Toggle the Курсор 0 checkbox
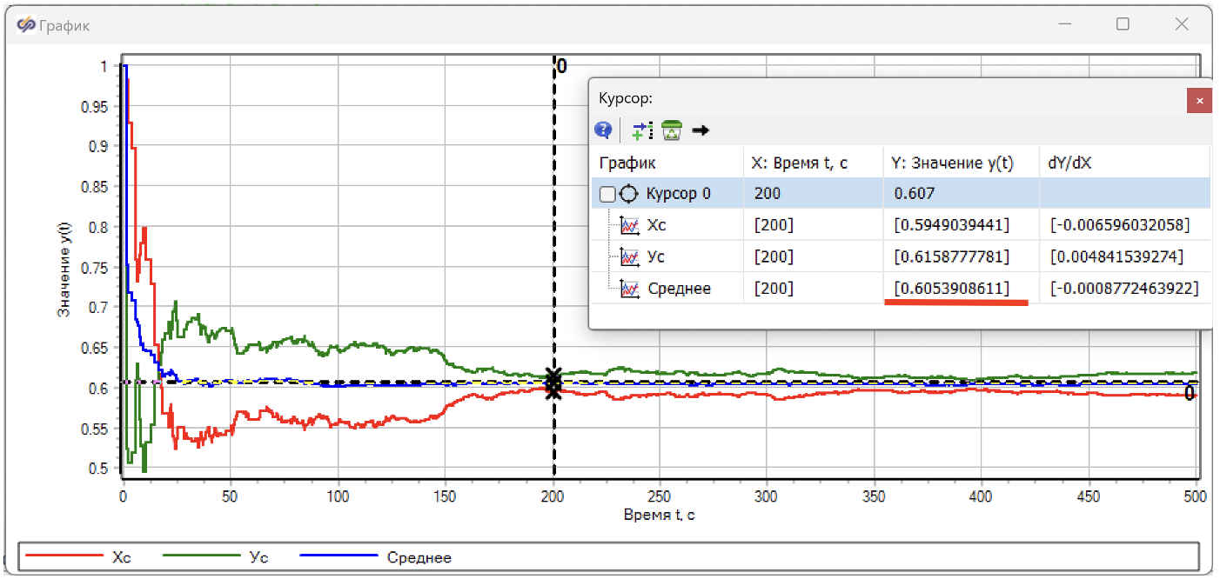 point(607,195)
